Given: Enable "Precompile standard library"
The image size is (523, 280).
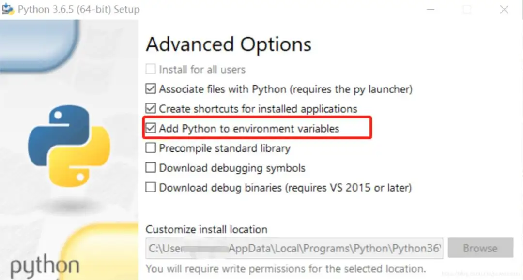Looking at the screenshot, I should [151, 148].
